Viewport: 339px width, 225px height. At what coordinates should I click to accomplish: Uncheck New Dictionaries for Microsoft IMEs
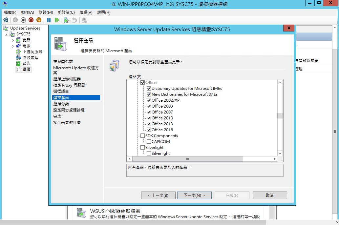149,94
